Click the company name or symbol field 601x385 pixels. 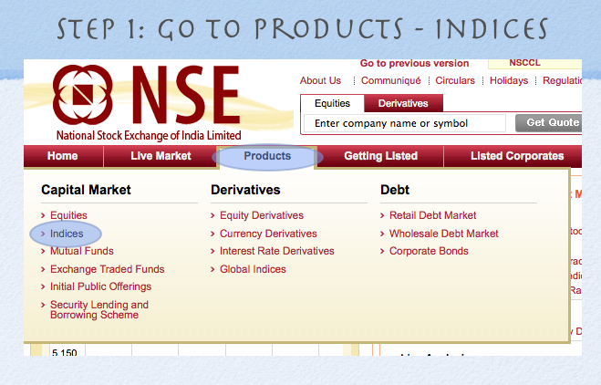405,123
